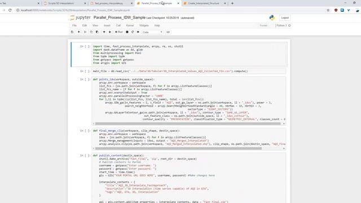Click the red shield extension icon
This screenshot has height=203, width=361.
(336, 10)
